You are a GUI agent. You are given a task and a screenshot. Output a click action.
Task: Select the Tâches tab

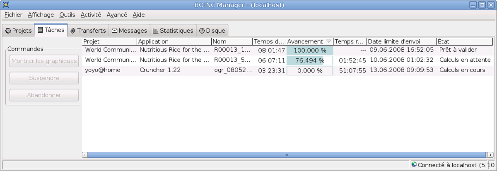[x=51, y=30]
